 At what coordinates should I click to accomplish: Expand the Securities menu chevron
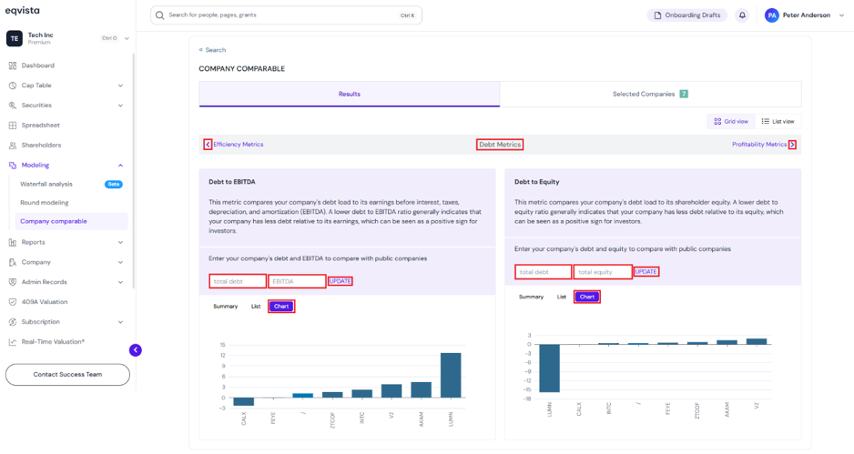click(120, 106)
